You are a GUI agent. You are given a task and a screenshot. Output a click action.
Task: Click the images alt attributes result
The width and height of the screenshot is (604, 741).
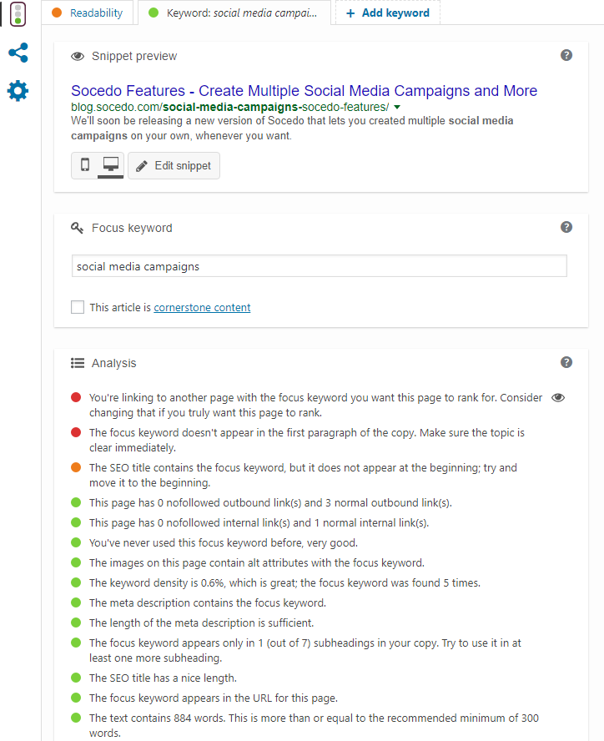(257, 562)
